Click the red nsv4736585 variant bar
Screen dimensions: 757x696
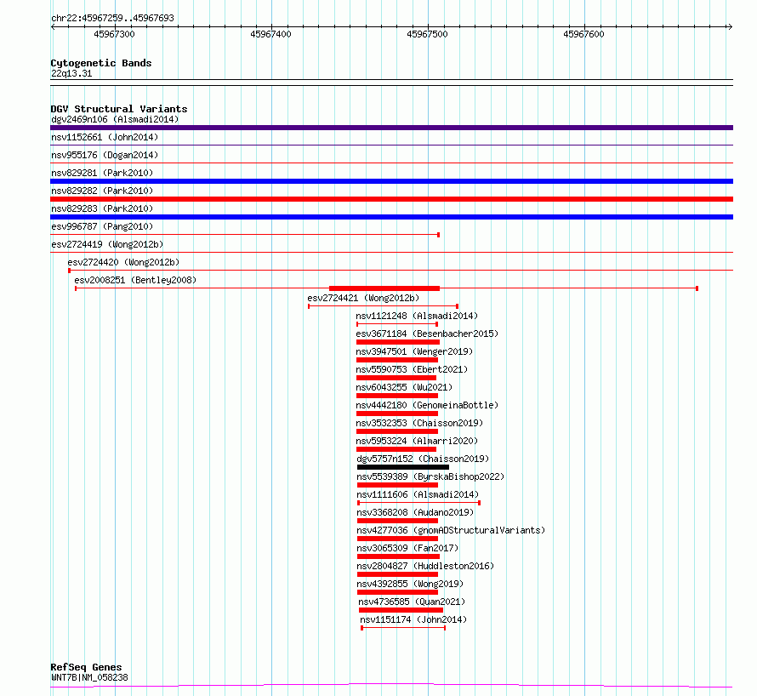401,610
